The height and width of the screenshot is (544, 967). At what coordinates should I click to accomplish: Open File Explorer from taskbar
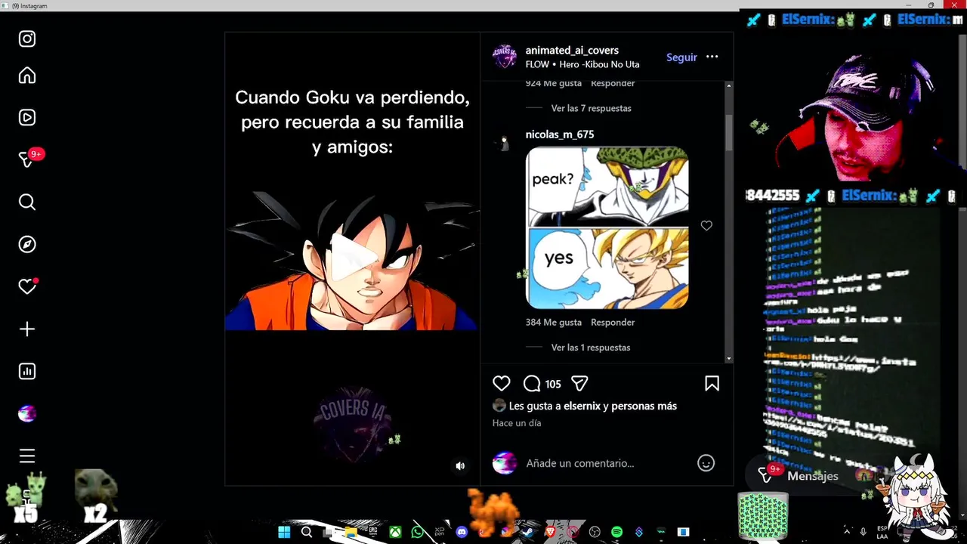351,532
